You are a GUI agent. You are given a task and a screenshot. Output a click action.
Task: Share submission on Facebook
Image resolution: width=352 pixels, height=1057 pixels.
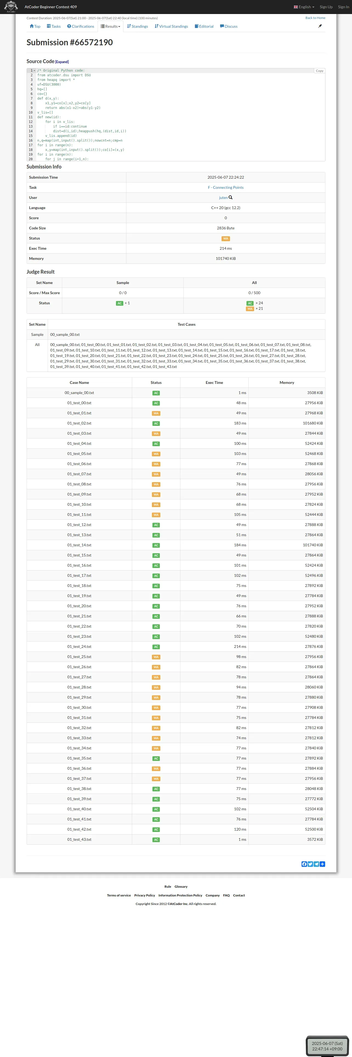point(304,864)
